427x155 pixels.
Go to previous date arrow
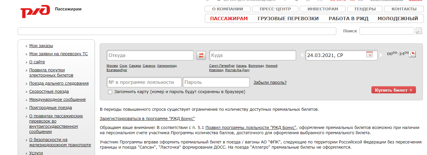[302, 55]
